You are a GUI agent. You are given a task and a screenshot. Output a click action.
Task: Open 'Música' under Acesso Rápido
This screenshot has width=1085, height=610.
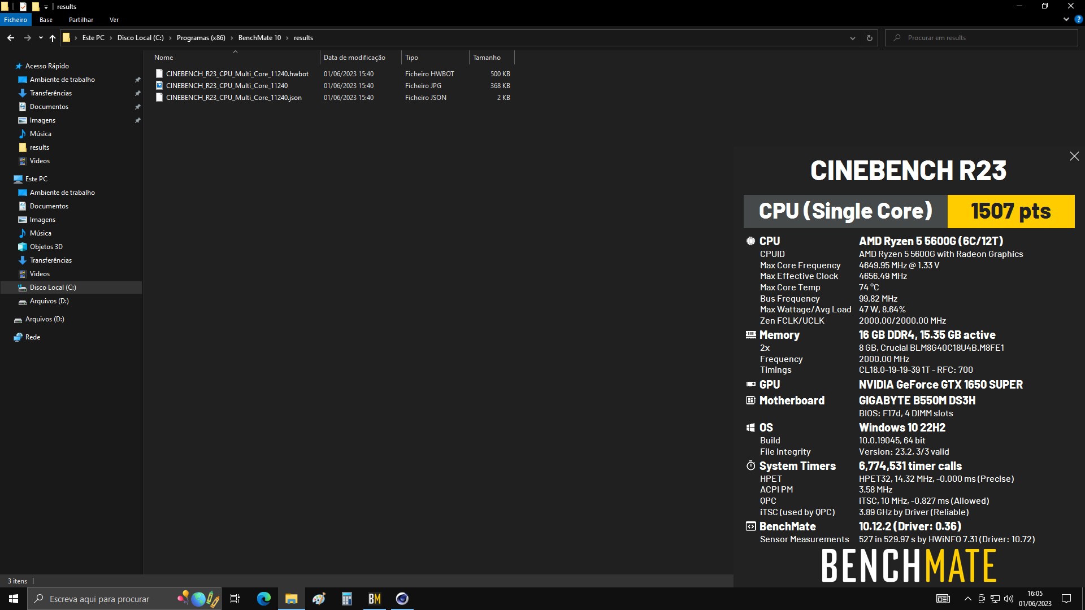(x=40, y=134)
